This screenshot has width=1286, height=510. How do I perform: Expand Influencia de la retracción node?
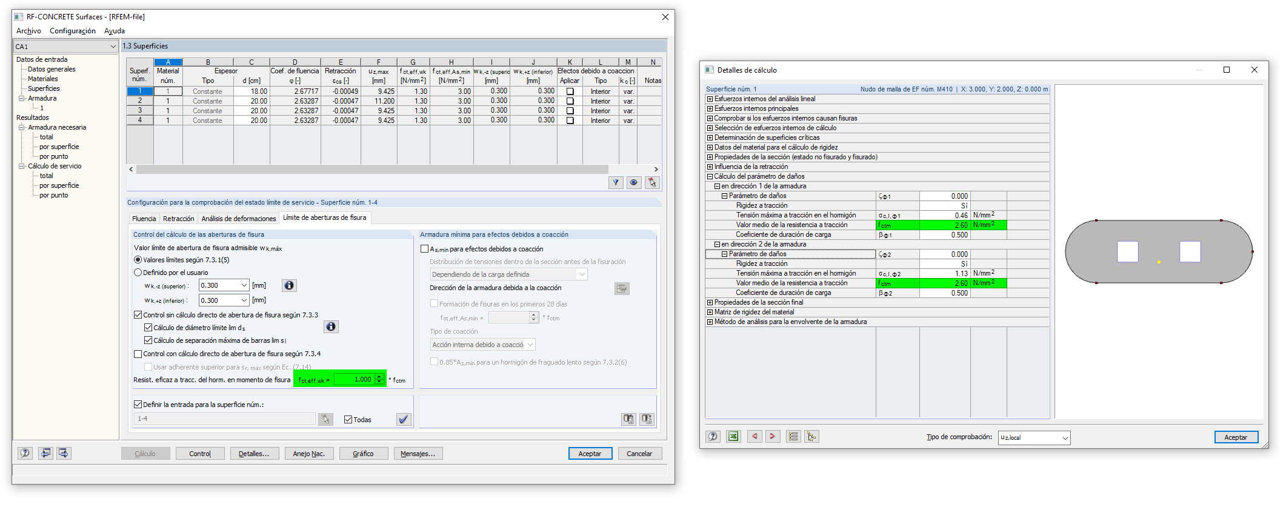pyautogui.click(x=710, y=167)
